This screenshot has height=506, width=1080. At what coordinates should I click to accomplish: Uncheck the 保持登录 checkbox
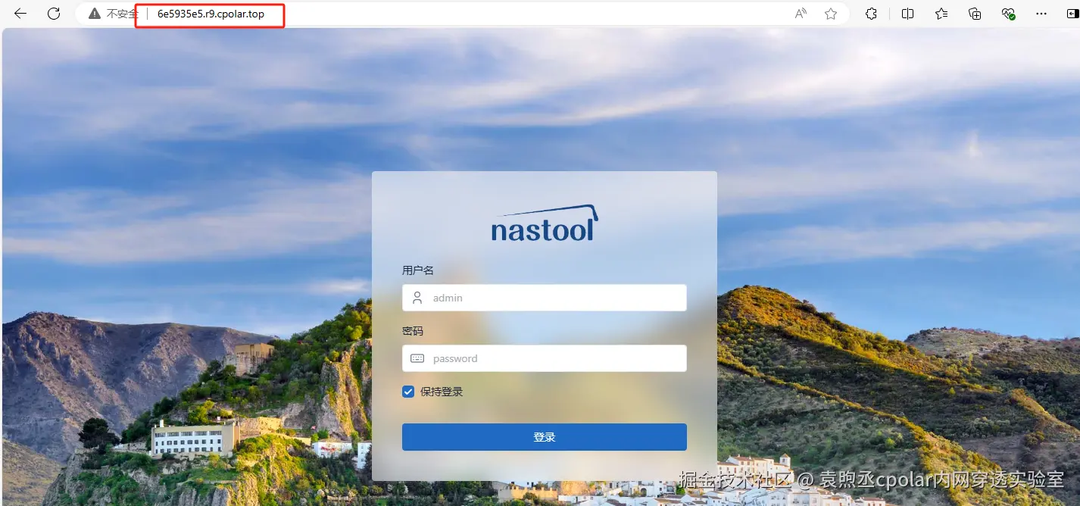pos(408,392)
